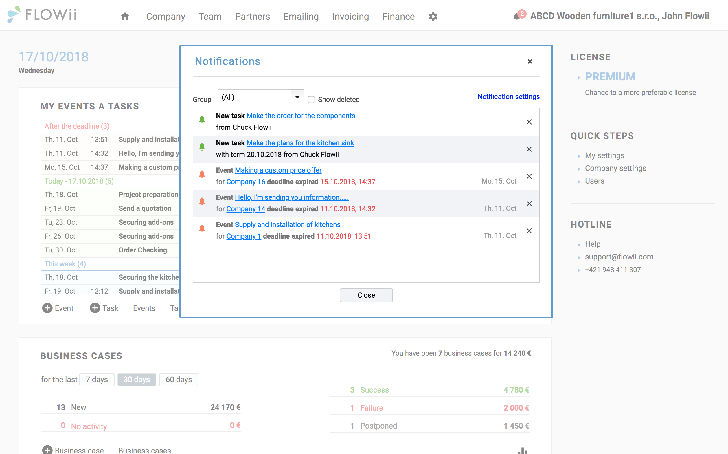The height and width of the screenshot is (454, 728).
Task: Open 'Make the order for the components' link
Action: [x=301, y=116]
